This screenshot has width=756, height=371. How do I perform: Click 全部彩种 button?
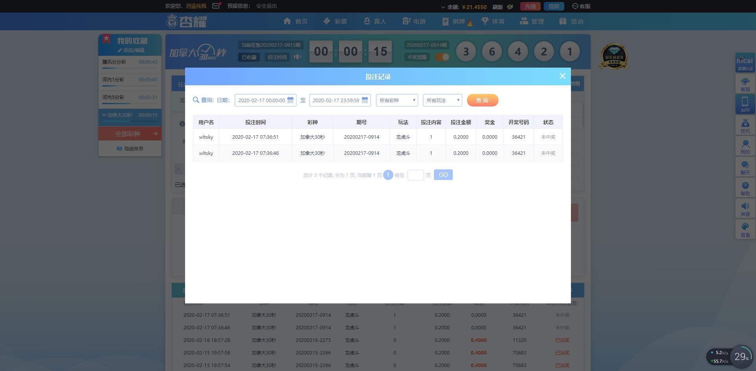[x=130, y=134]
